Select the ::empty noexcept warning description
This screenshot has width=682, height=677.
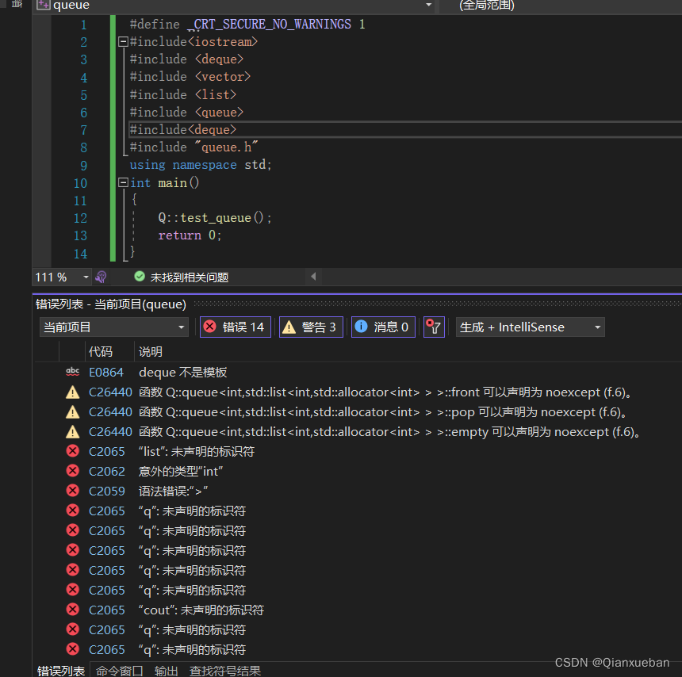pyautogui.click(x=389, y=432)
